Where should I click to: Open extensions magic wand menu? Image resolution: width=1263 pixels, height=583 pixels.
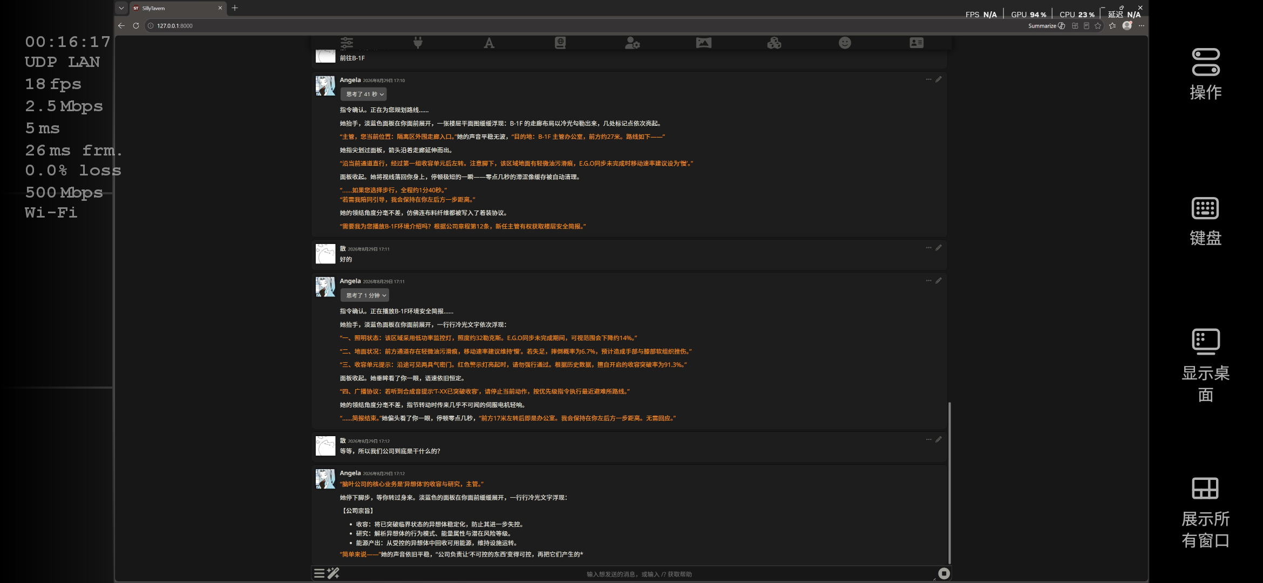[x=333, y=573]
